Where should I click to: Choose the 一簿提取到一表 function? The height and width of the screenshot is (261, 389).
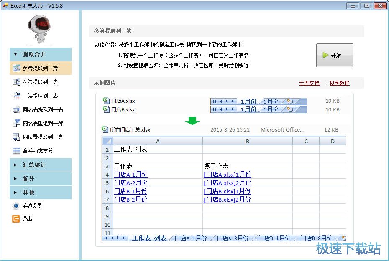point(41,96)
